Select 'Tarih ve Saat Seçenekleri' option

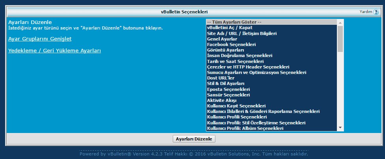coord(272,61)
